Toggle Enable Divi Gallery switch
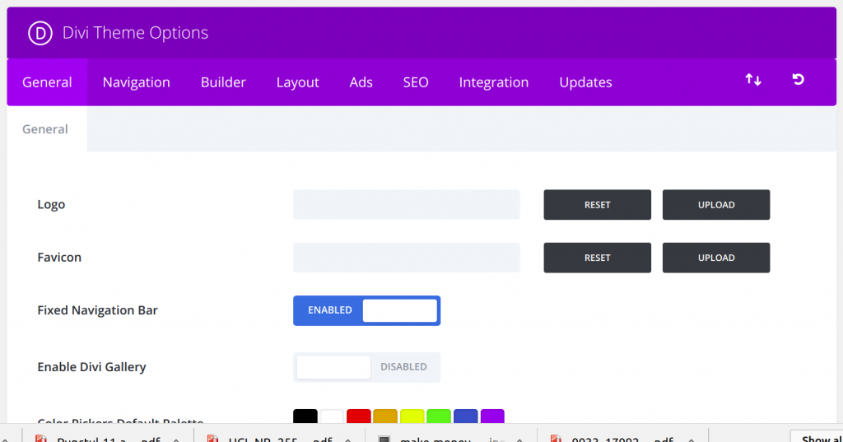Viewport: 843px width, 442px height. tap(366, 367)
